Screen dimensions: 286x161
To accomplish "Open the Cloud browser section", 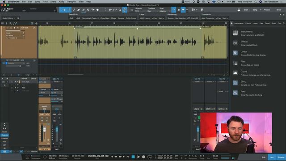I will coord(251,73).
